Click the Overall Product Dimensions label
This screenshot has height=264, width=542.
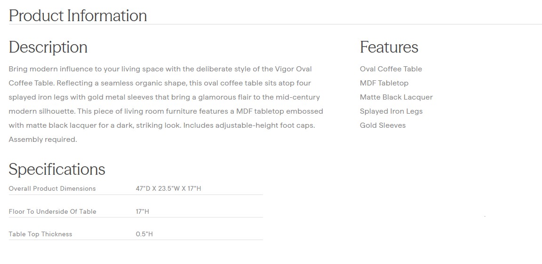(52, 188)
